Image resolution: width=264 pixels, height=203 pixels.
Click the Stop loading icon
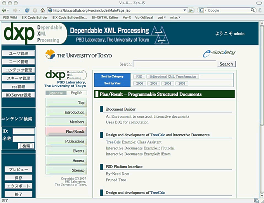tap(35, 10)
